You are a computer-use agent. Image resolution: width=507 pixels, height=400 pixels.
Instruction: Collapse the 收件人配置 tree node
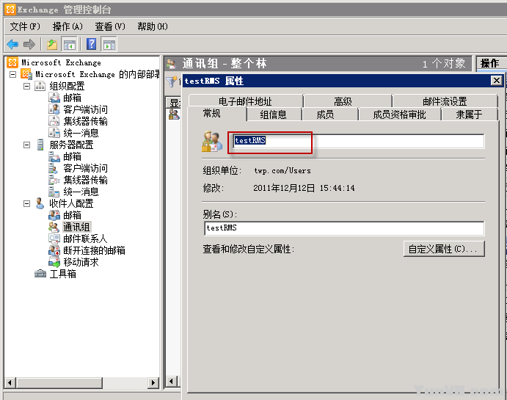[27, 203]
